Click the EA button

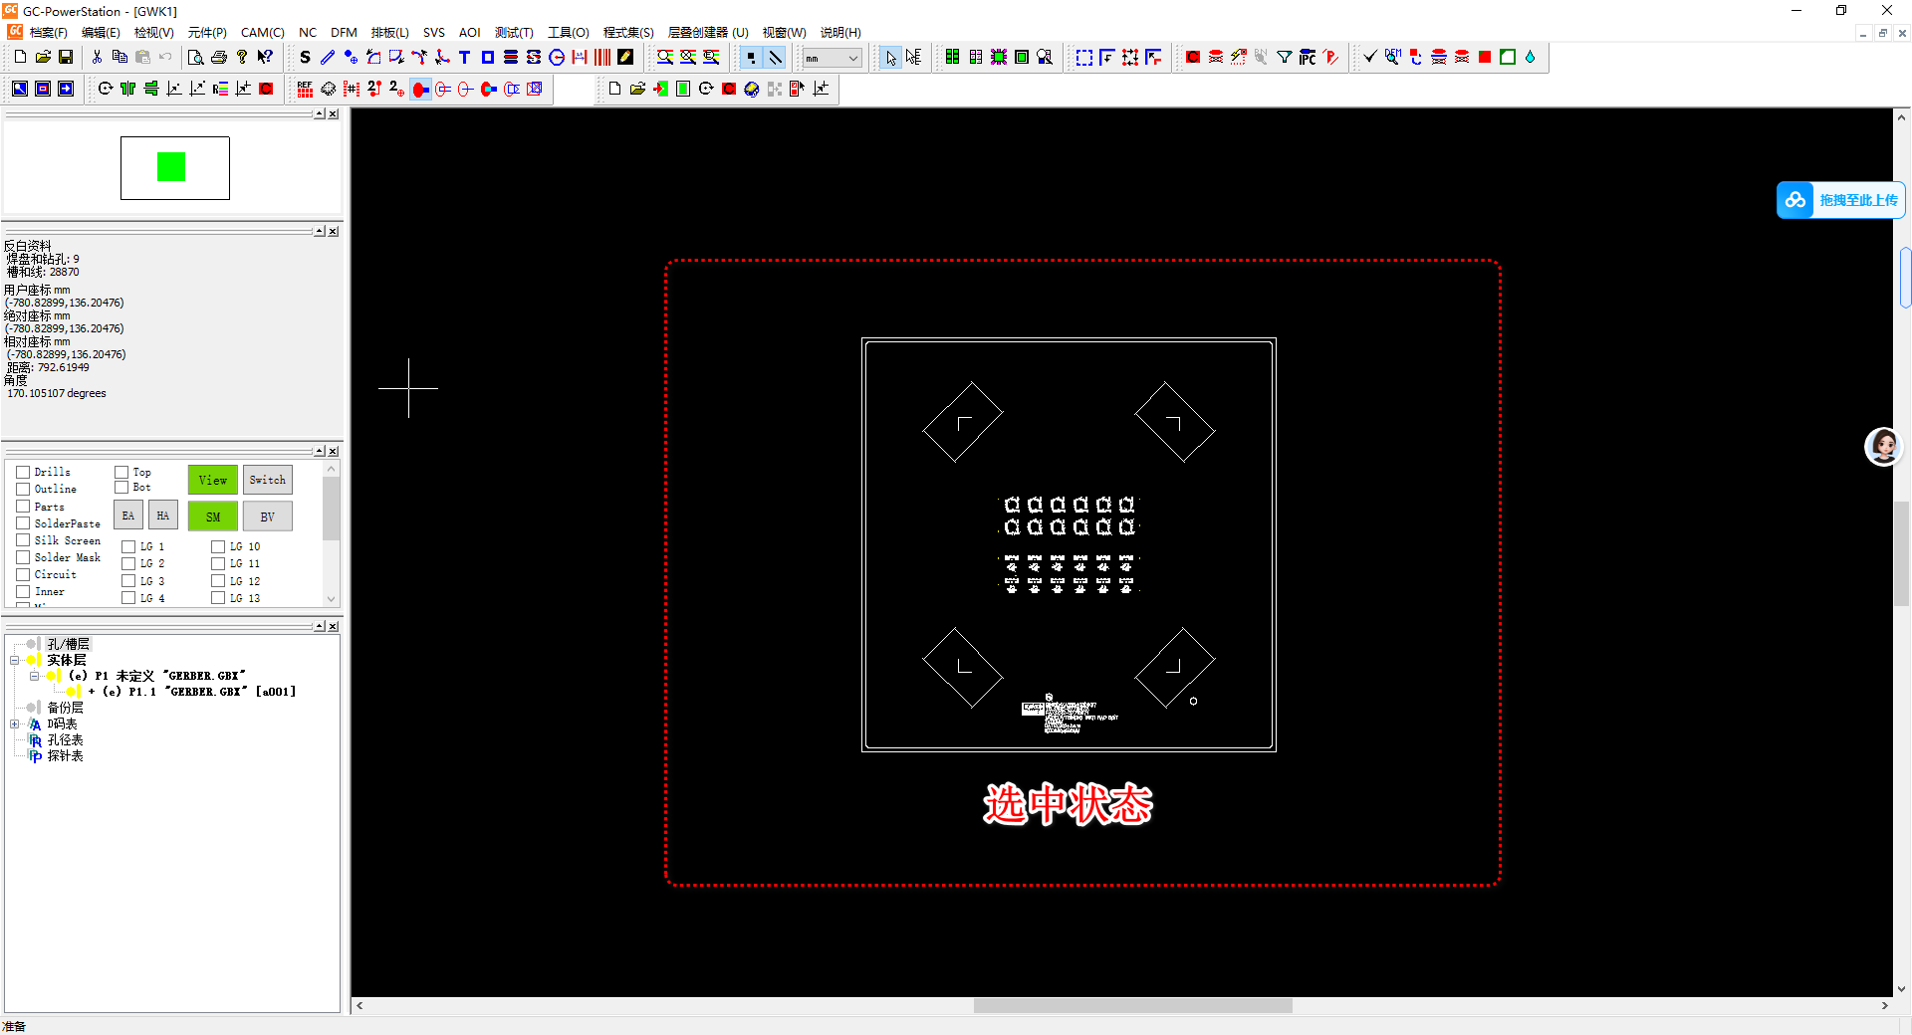point(128,516)
